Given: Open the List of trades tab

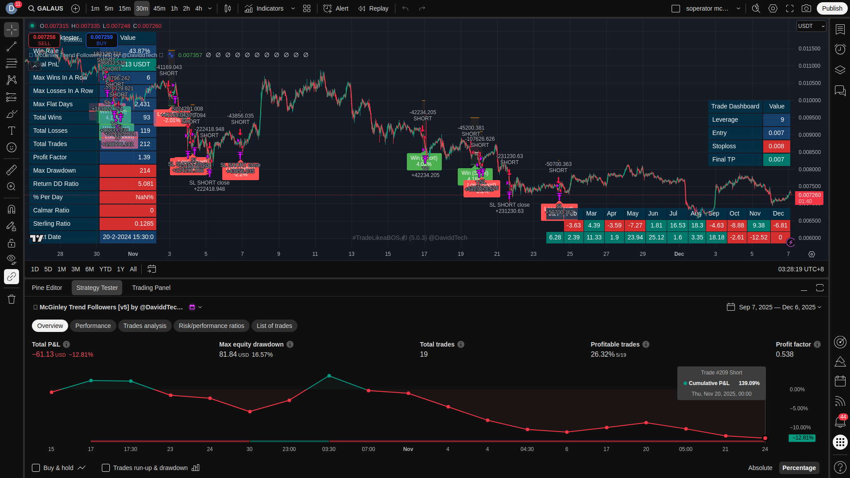Looking at the screenshot, I should tap(274, 326).
